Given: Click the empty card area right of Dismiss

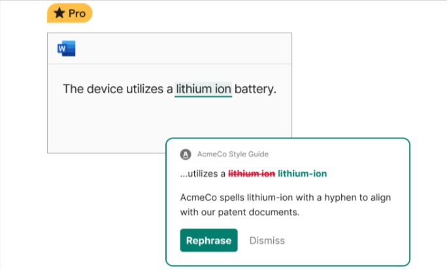Looking at the screenshot, I should pos(345,241).
